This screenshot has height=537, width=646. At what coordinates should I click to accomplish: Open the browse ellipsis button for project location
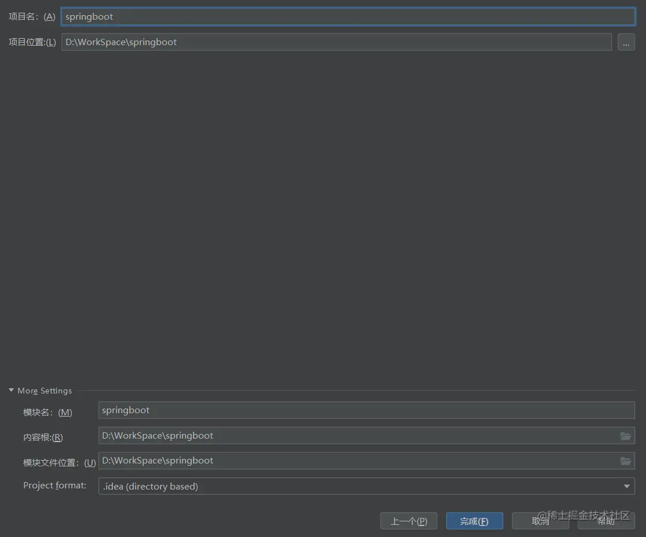tap(626, 42)
